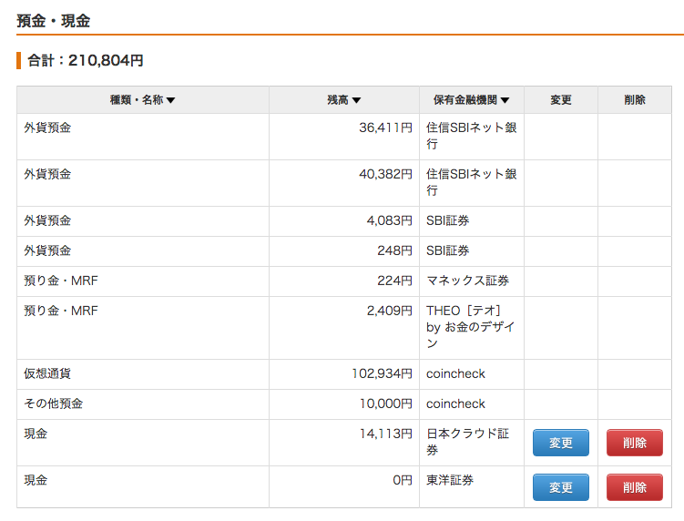The width and height of the screenshot is (684, 521).
Task: Click 102,934円 balance cell
Action: tap(344, 374)
